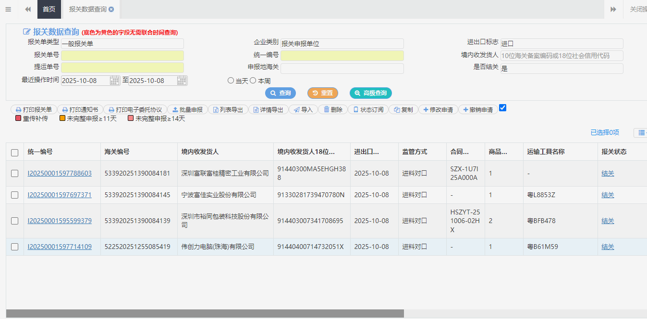The height and width of the screenshot is (319, 647).
Task: Tick checkbox for row I20250001597788603
Action: tap(15, 173)
